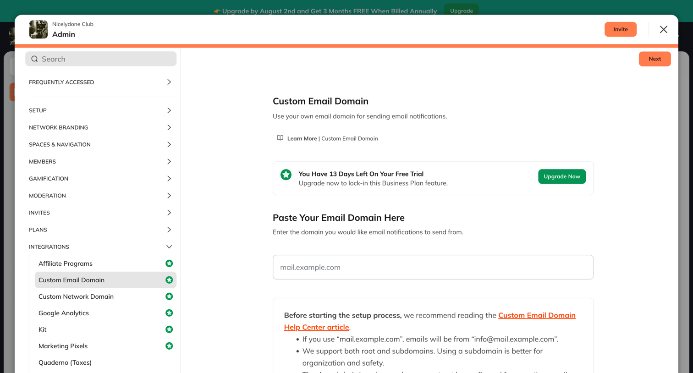Viewport: 693px width, 373px height.
Task: Expand the Spaces & Navigation section
Action: coord(100,144)
